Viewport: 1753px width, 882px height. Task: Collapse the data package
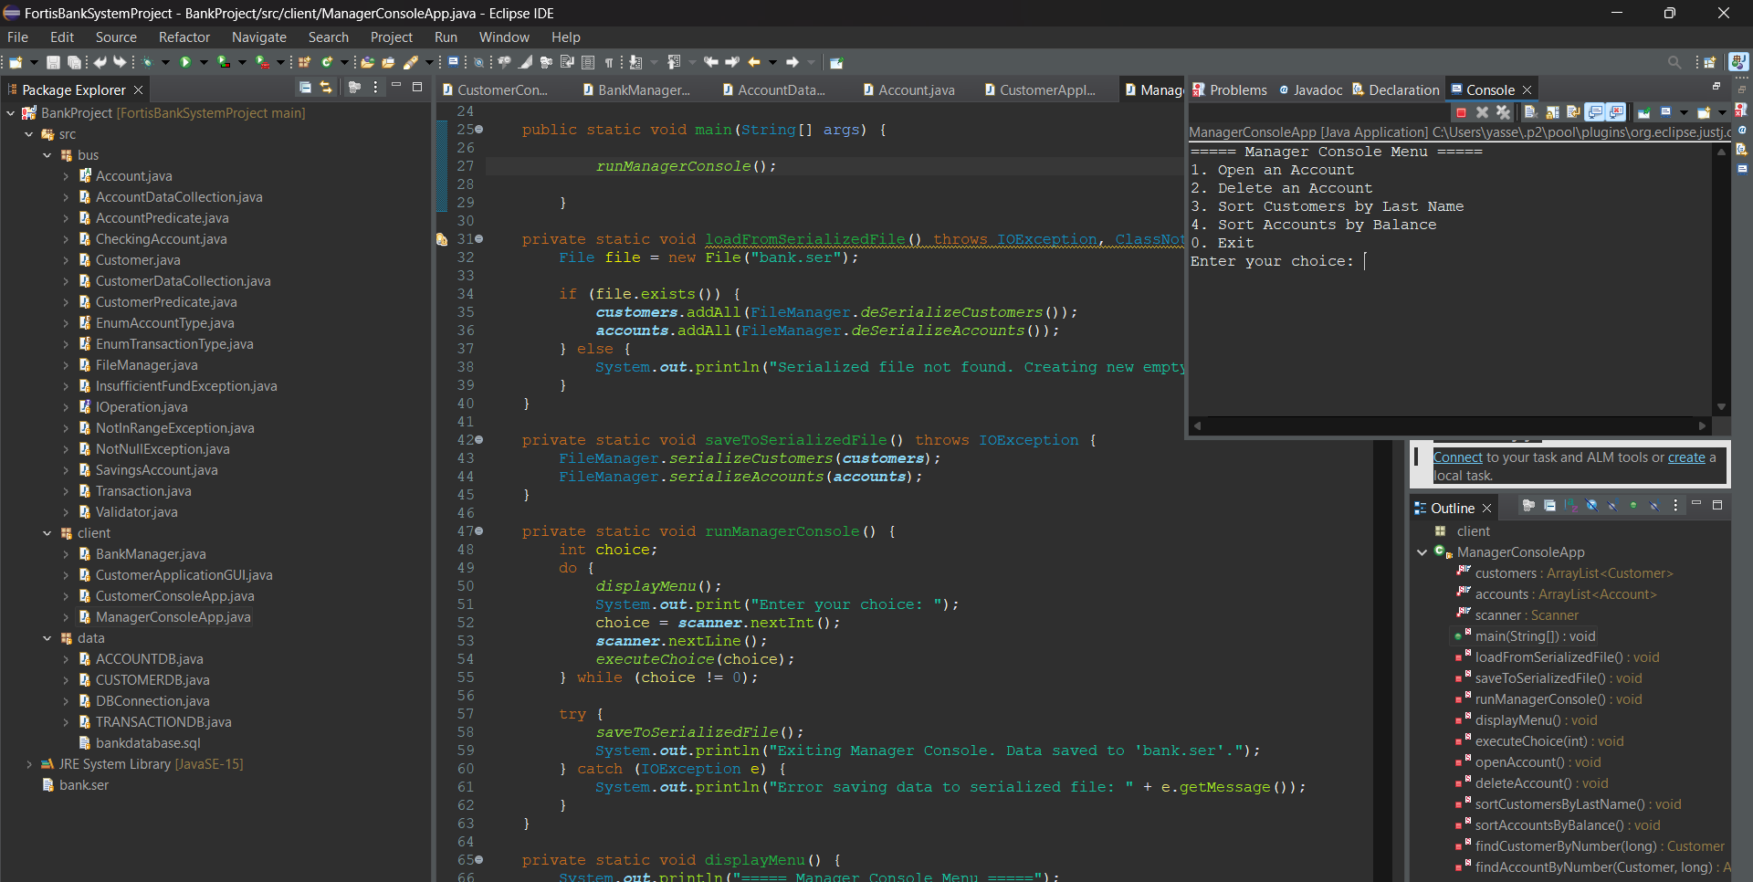click(x=47, y=638)
